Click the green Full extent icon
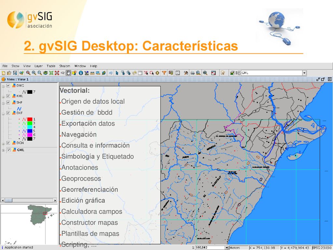 (51, 73)
